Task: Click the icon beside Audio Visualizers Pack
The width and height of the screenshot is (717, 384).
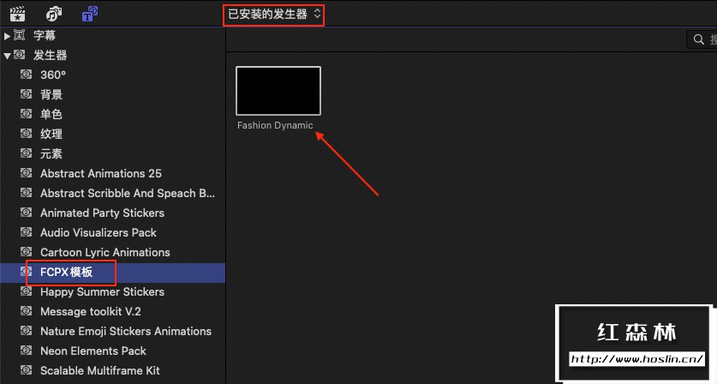Action: [27, 231]
